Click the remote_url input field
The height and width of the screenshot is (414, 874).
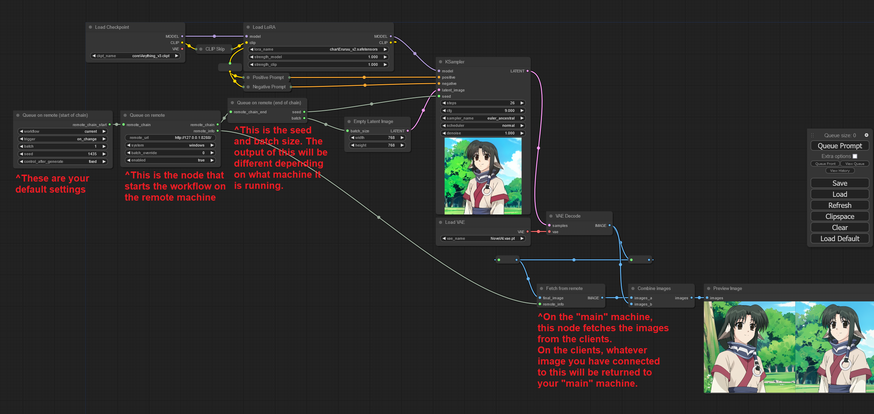(x=170, y=138)
